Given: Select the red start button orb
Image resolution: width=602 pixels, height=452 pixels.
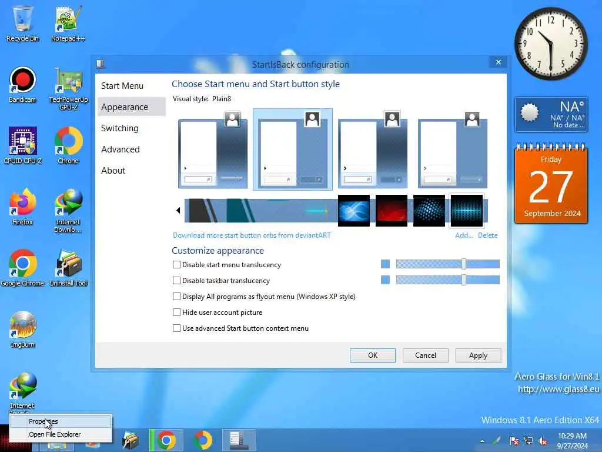Looking at the screenshot, I should (x=391, y=210).
